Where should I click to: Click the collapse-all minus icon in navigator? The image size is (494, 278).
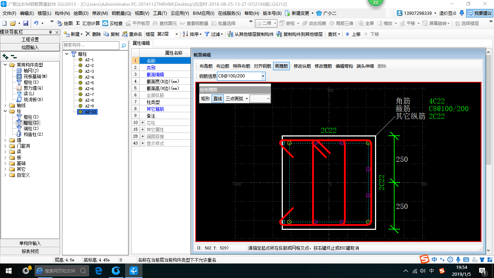coord(13,56)
